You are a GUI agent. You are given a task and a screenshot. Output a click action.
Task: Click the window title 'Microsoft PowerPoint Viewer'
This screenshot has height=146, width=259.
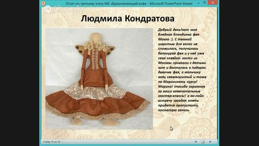click(x=171, y=4)
